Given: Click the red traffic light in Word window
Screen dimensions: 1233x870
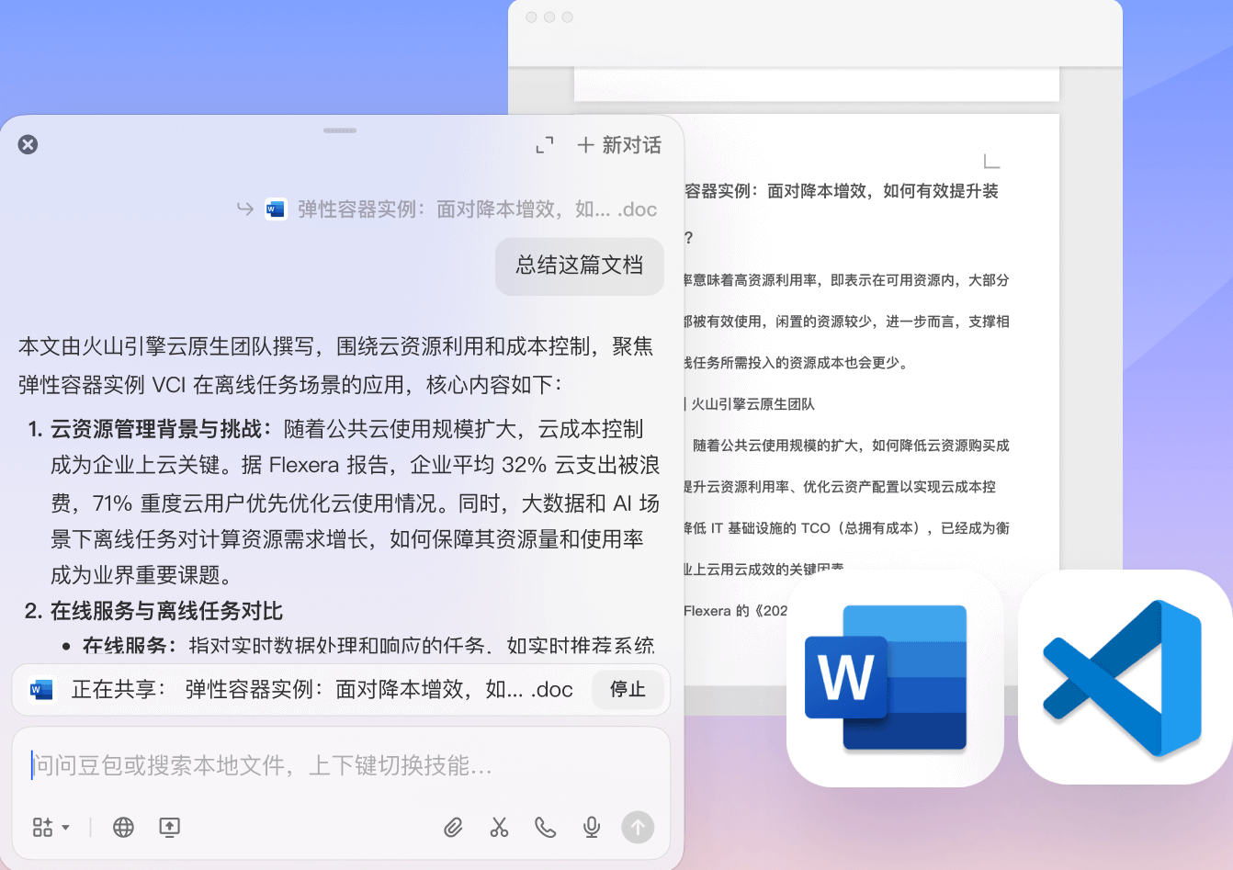Looking at the screenshot, I should pyautogui.click(x=531, y=17).
